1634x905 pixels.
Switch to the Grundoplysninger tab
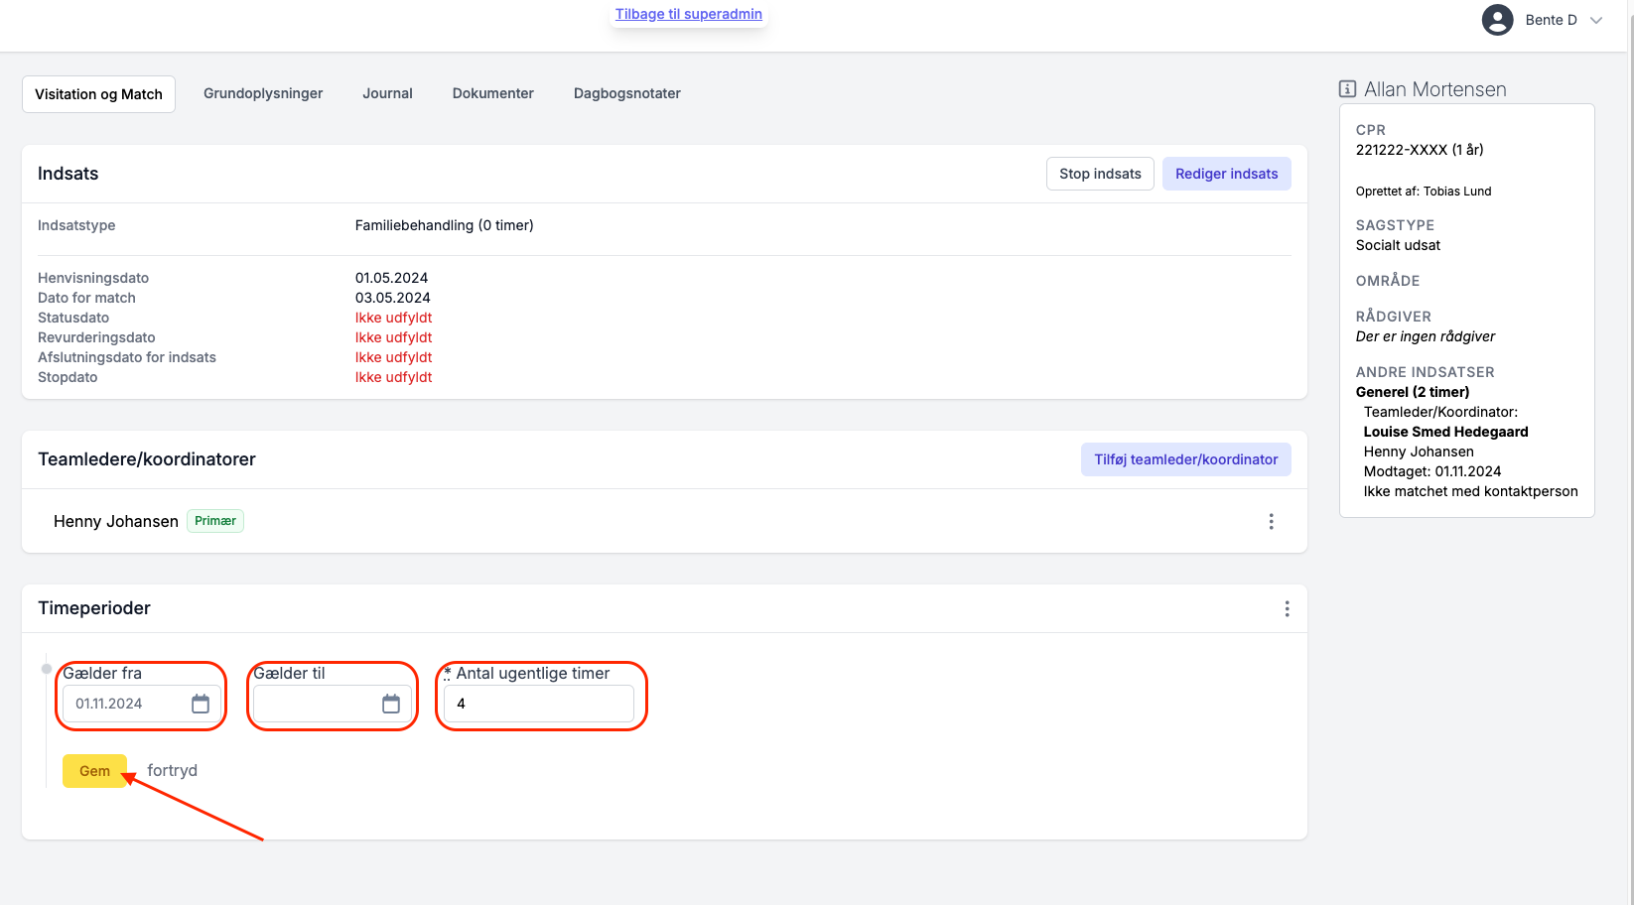pos(263,93)
